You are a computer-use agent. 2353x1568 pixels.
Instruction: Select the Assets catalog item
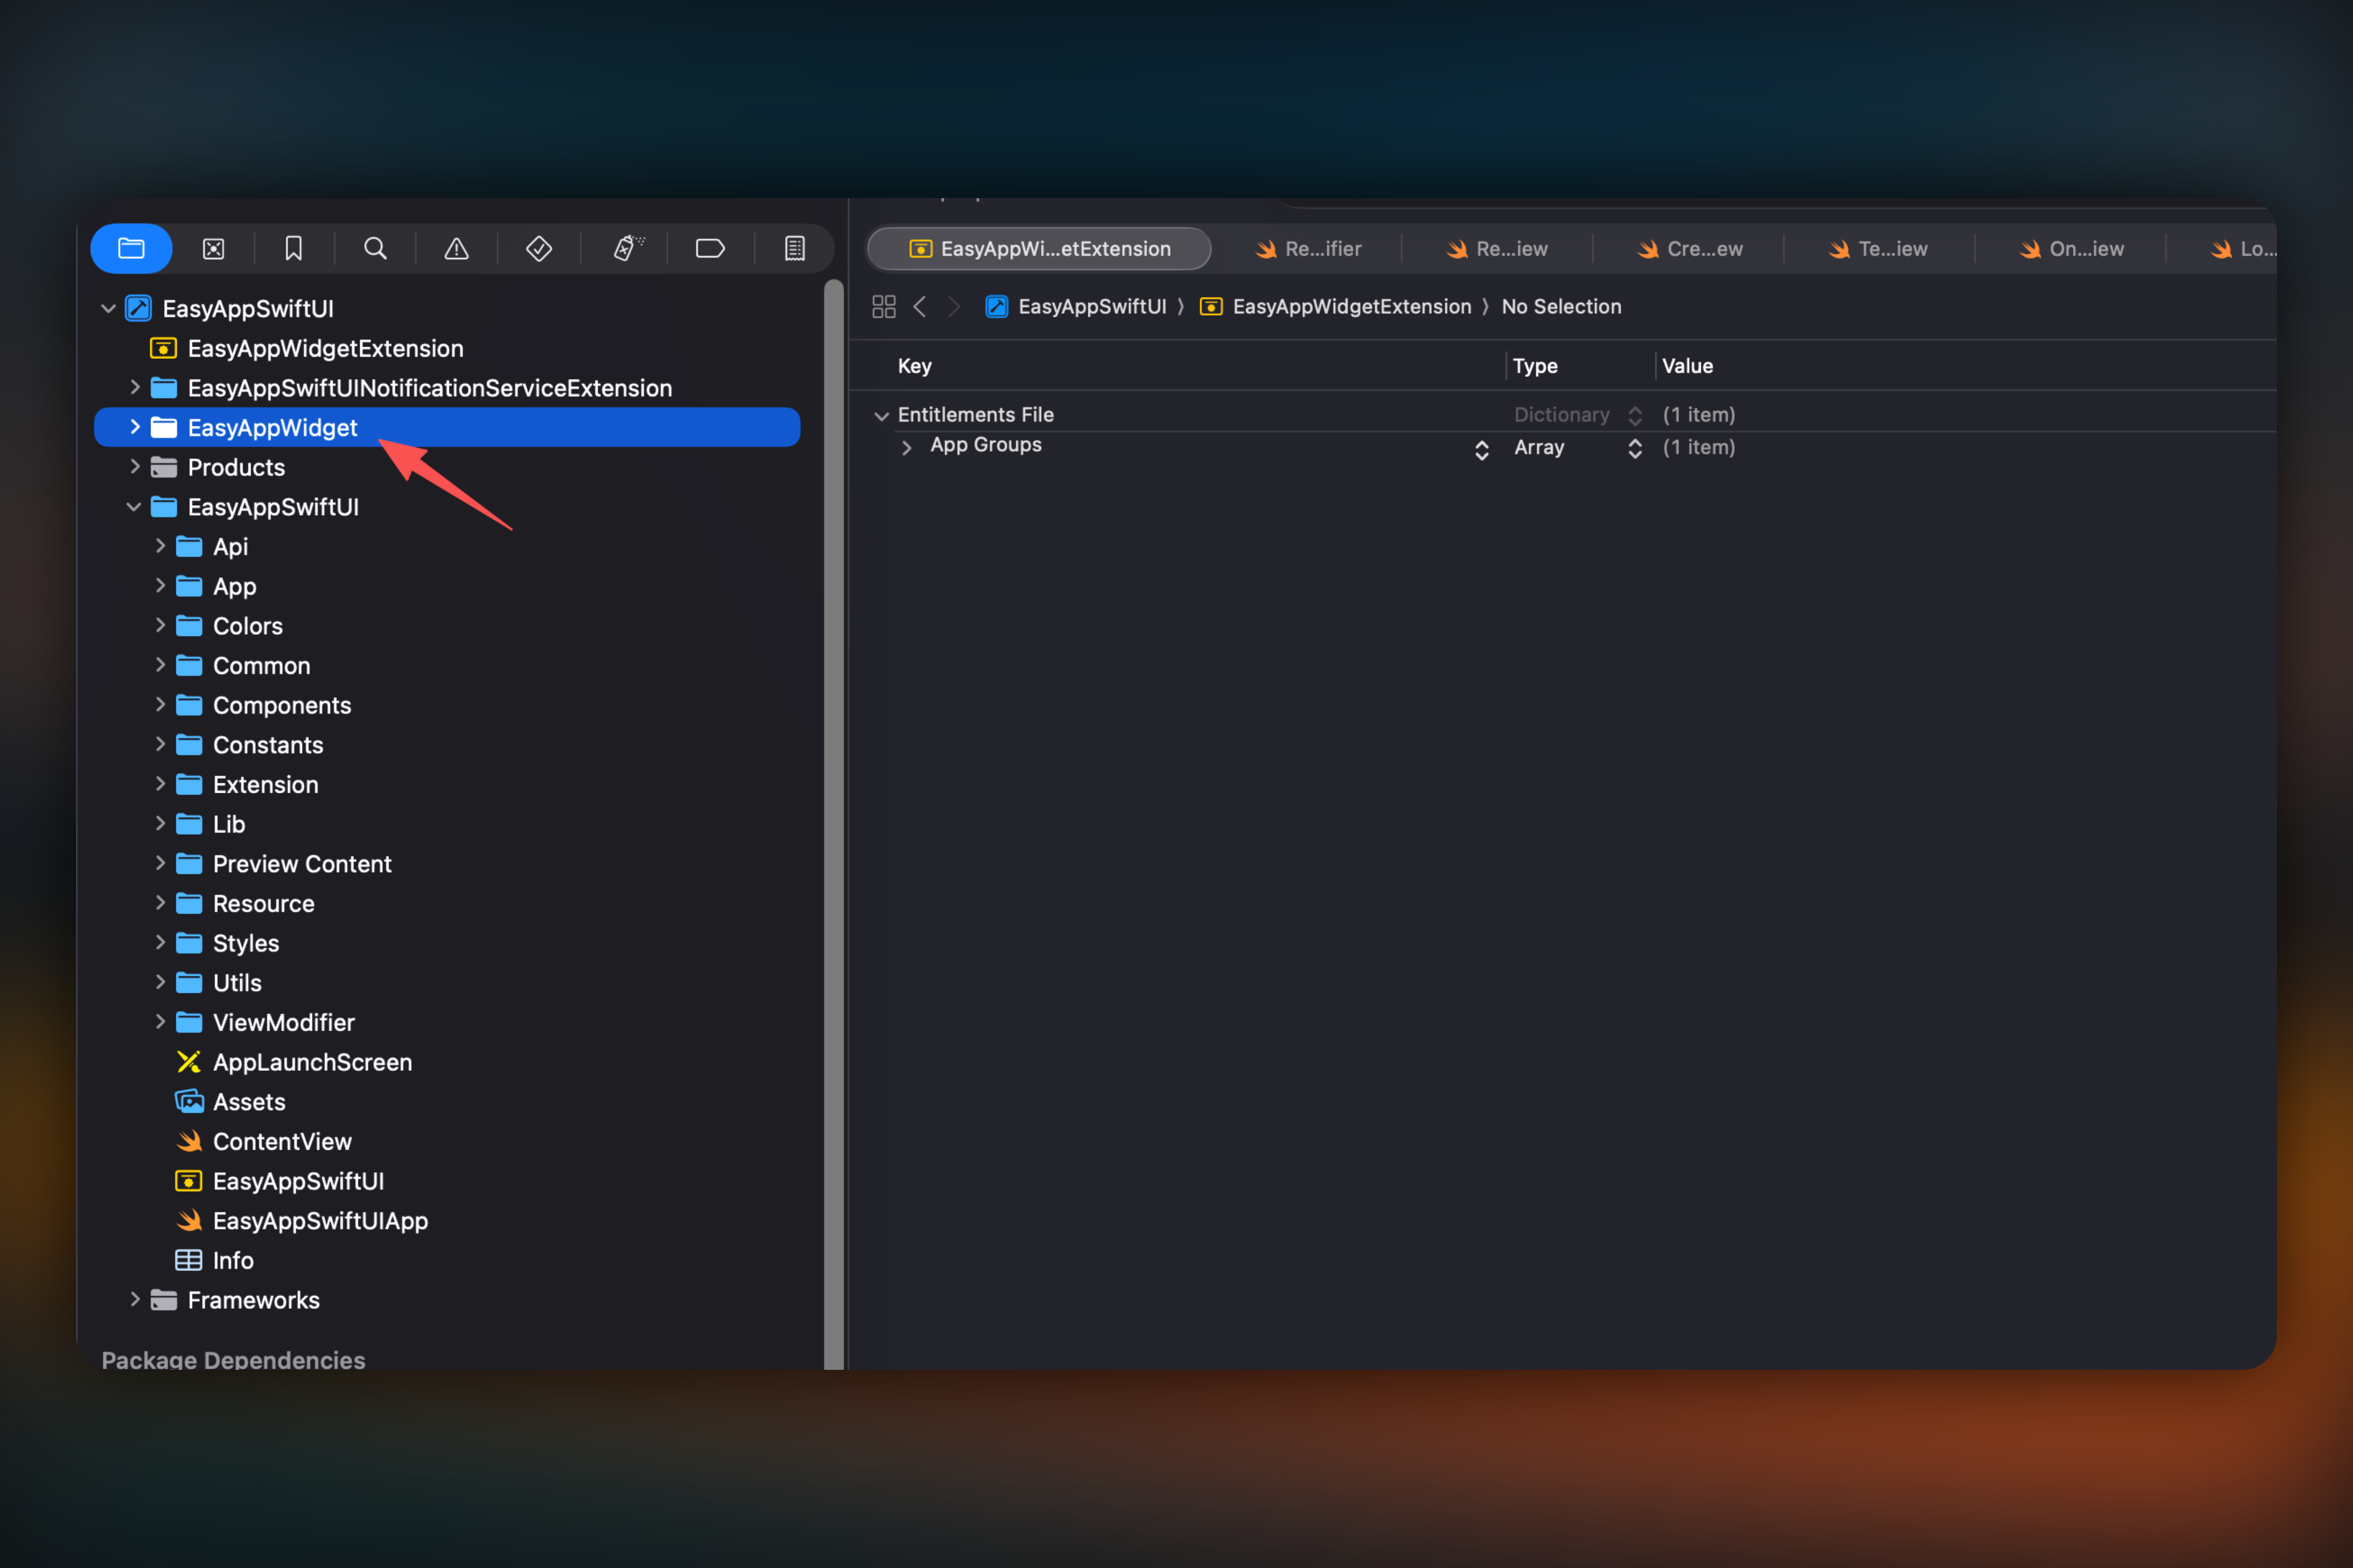coord(248,1101)
